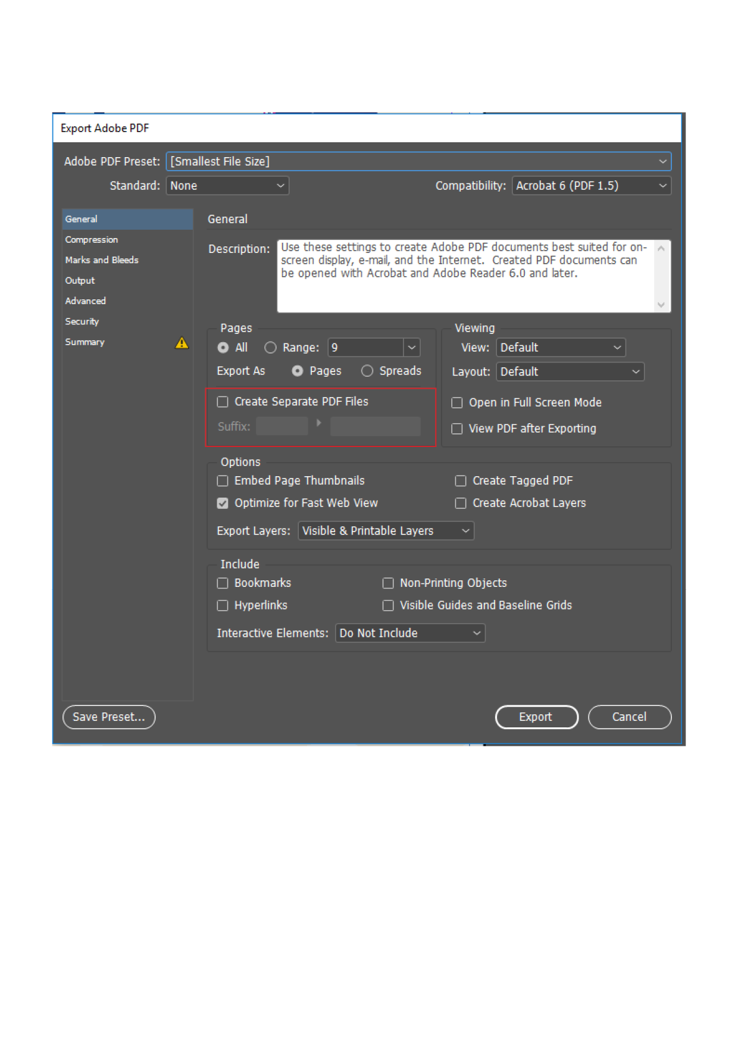Choose Export As Spreads radio button
This screenshot has height=1044, width=738.
367,371
